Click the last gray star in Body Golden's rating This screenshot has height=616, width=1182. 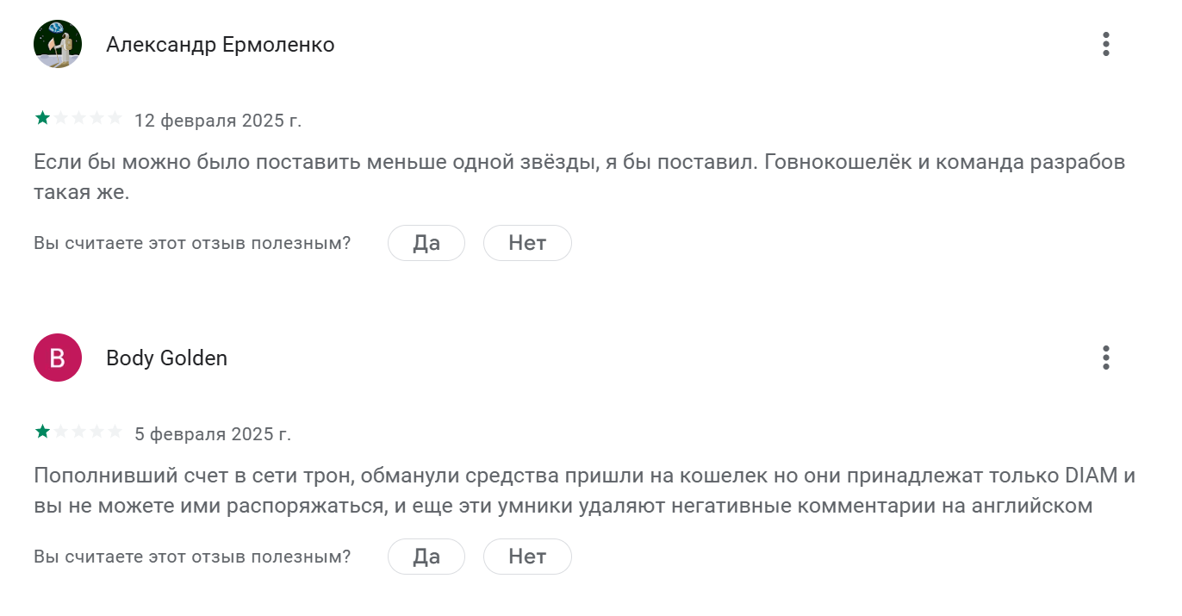pos(115,432)
